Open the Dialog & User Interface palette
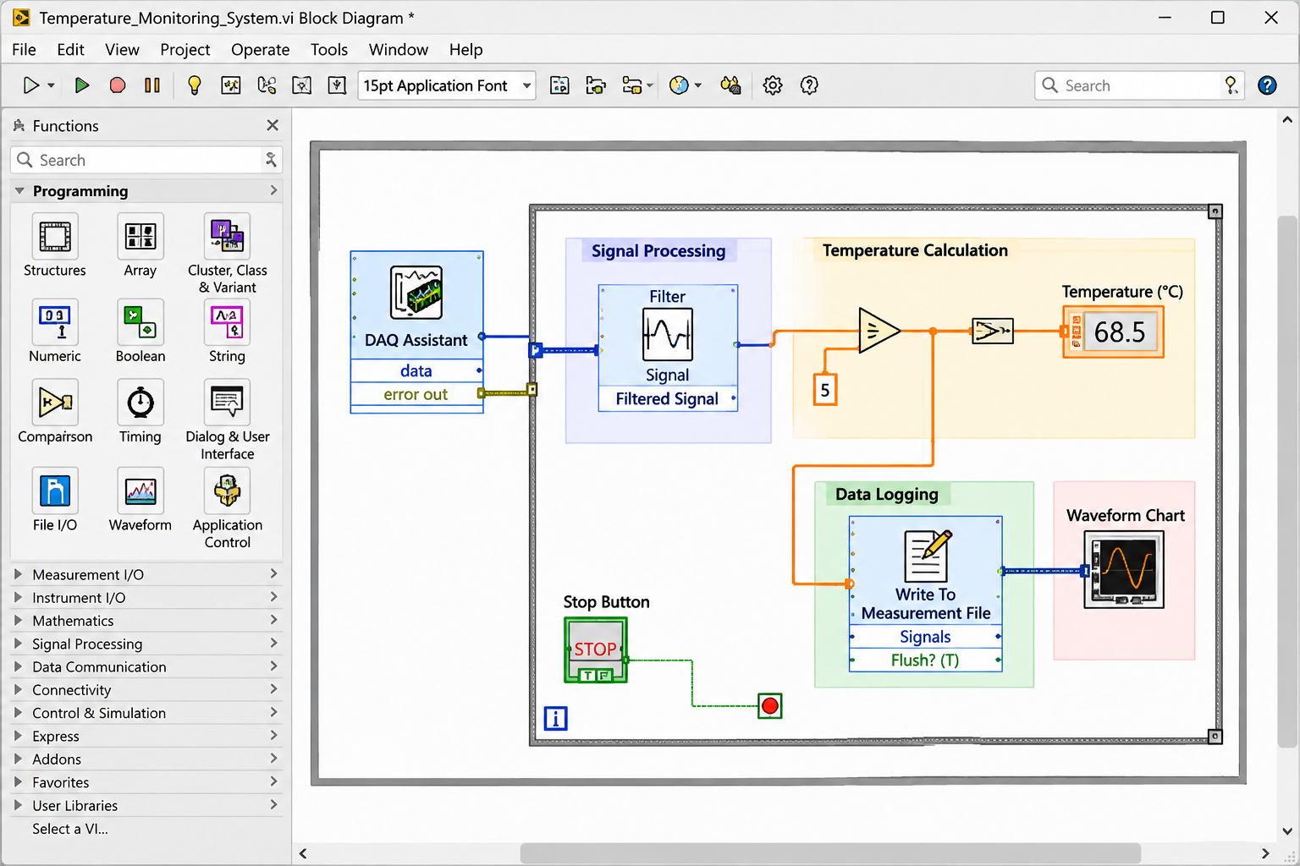This screenshot has width=1300, height=866. tap(227, 403)
